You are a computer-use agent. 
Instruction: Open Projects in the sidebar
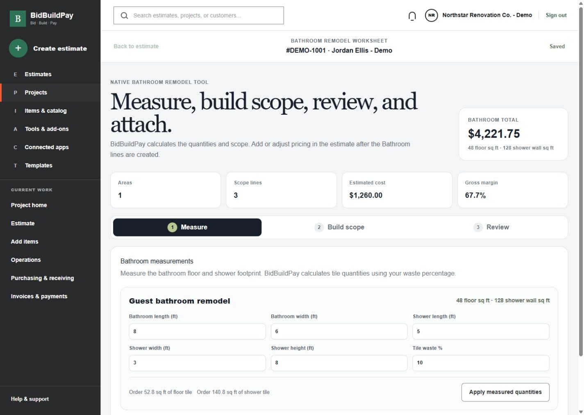[x=50, y=93]
